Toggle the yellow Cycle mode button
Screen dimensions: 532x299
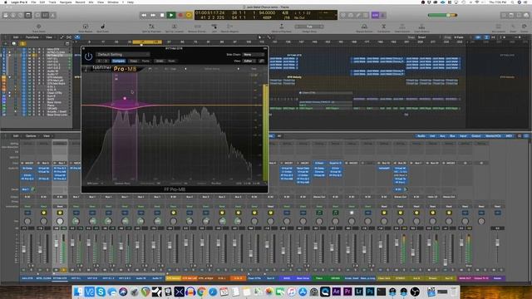coord(189,15)
